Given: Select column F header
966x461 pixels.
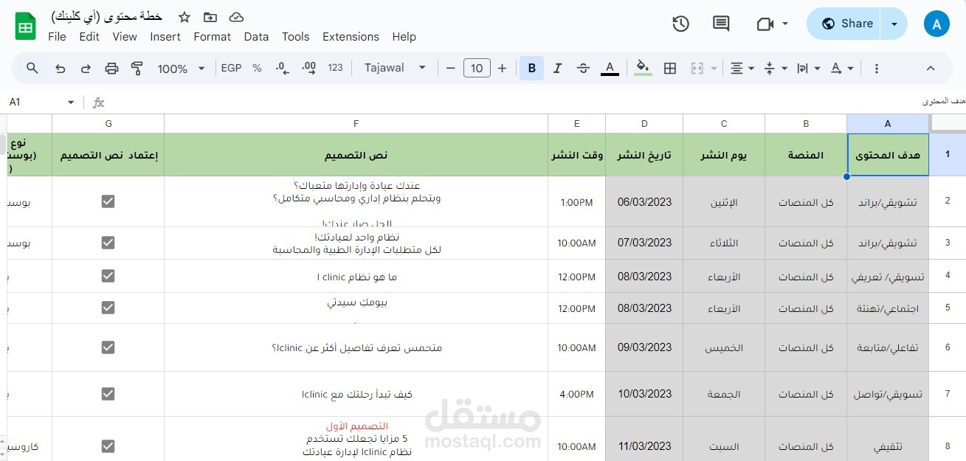Looking at the screenshot, I should (x=356, y=123).
